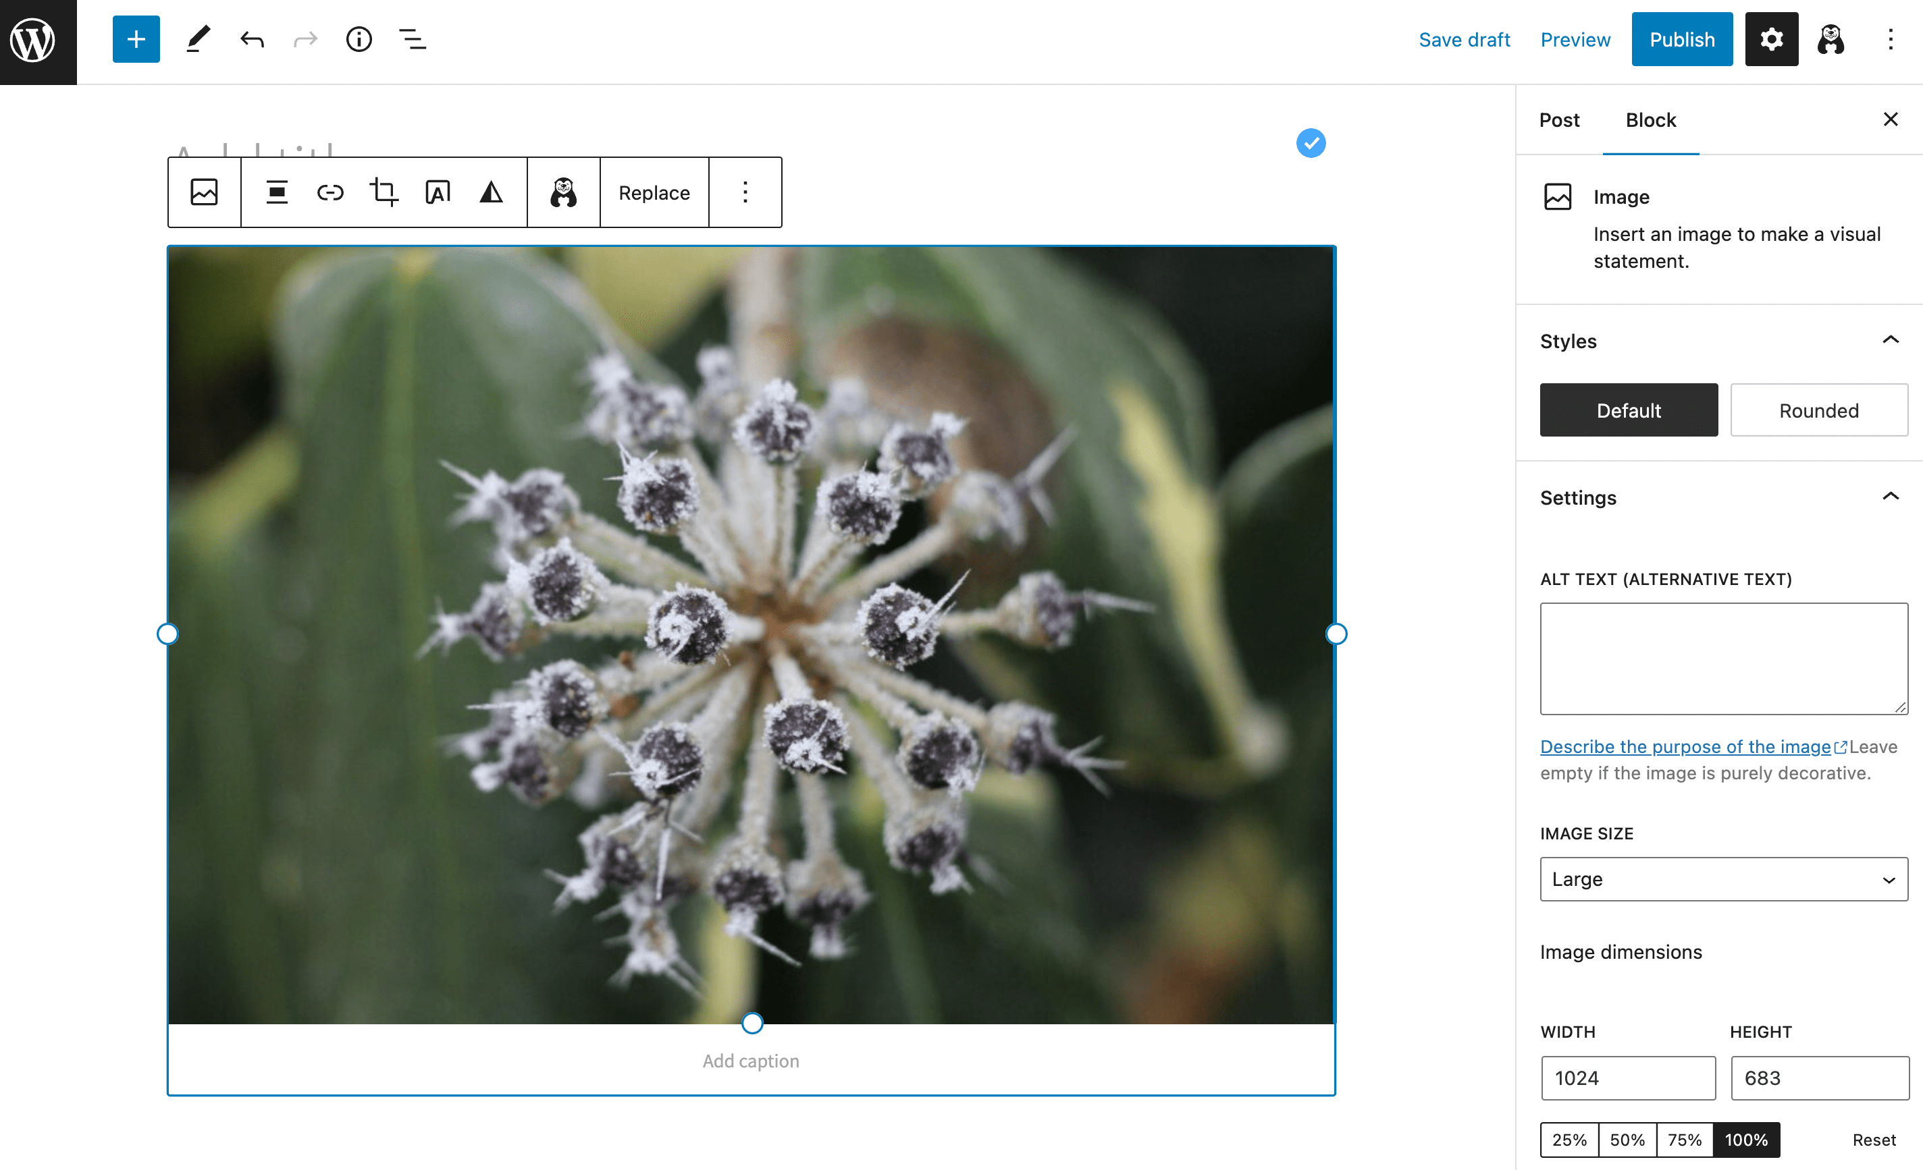Publish the post
This screenshot has height=1170, width=1923.
click(1682, 38)
